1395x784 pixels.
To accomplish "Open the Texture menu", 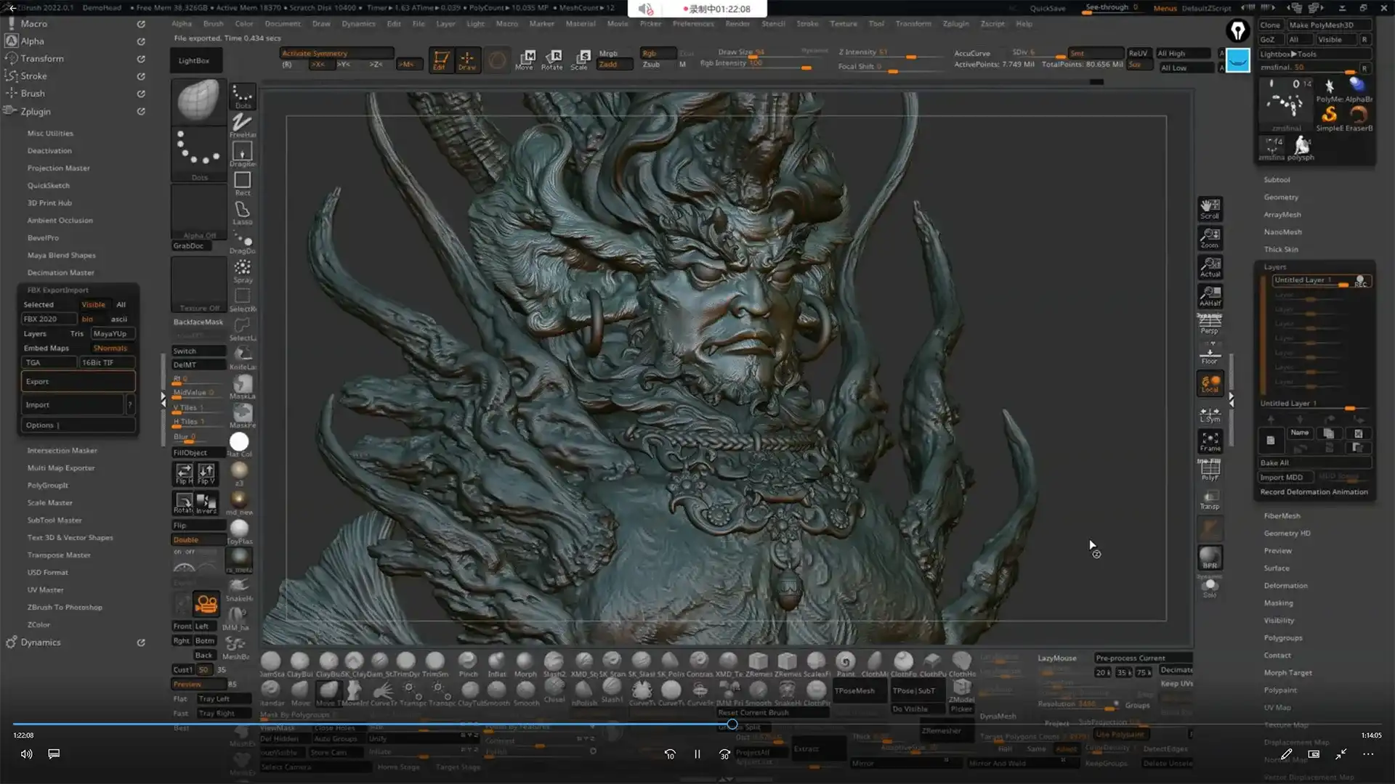I will [x=843, y=23].
